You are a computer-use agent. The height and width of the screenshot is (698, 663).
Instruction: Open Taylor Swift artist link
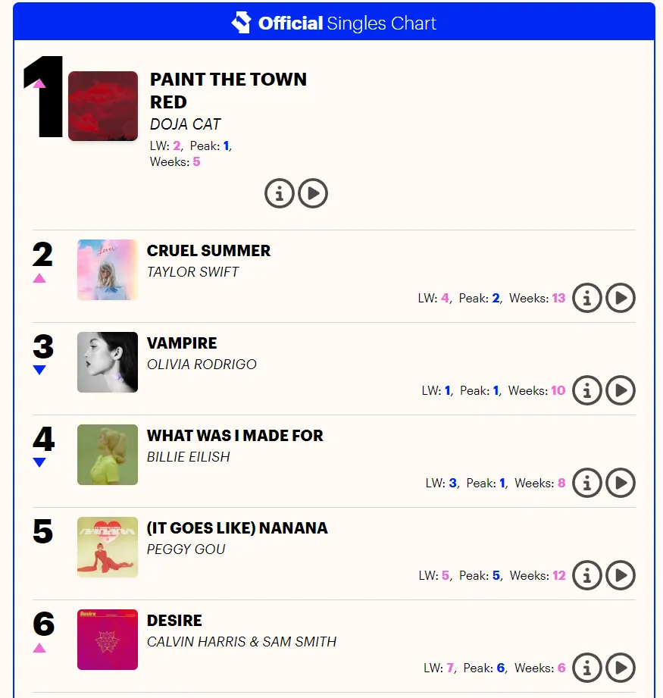[x=192, y=272]
